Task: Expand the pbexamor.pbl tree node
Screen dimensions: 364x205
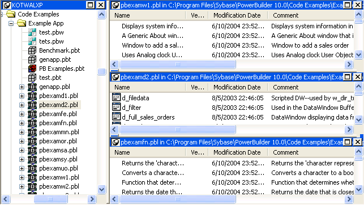Action: pos(22,141)
